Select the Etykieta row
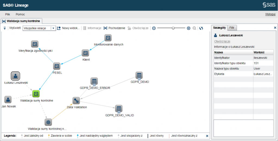This screenshot has width=278, height=141. coord(244,74)
